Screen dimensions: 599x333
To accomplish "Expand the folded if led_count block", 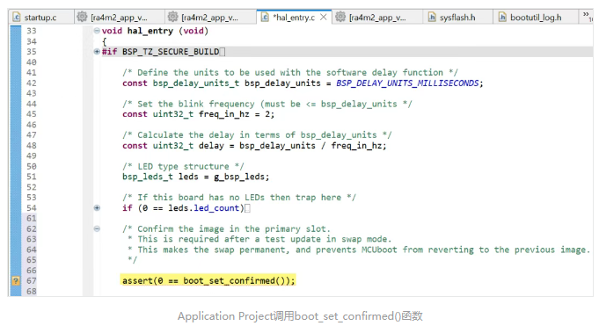I will point(97,208).
